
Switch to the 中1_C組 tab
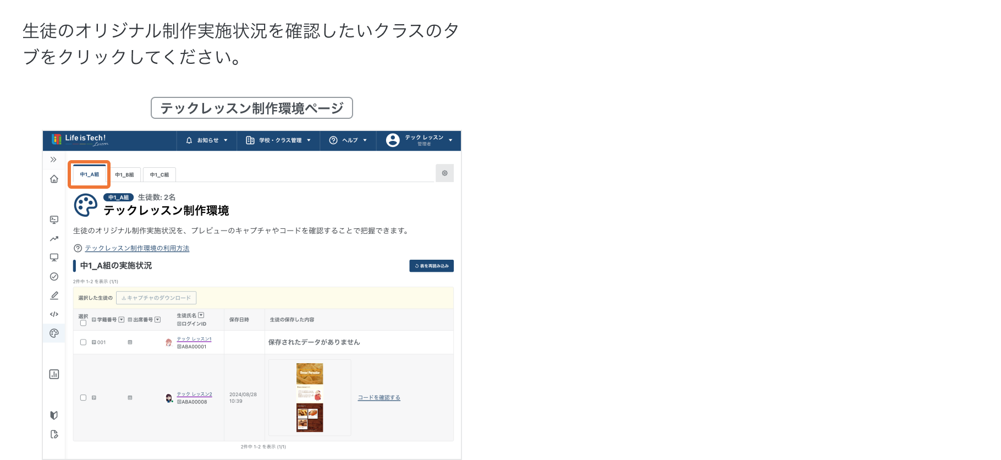point(159,175)
